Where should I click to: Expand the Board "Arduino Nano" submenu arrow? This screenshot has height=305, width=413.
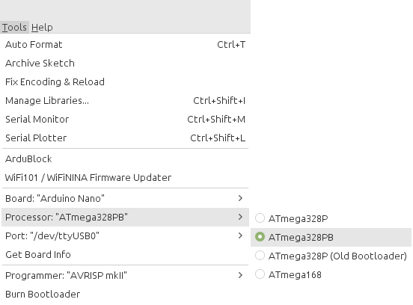point(240,198)
